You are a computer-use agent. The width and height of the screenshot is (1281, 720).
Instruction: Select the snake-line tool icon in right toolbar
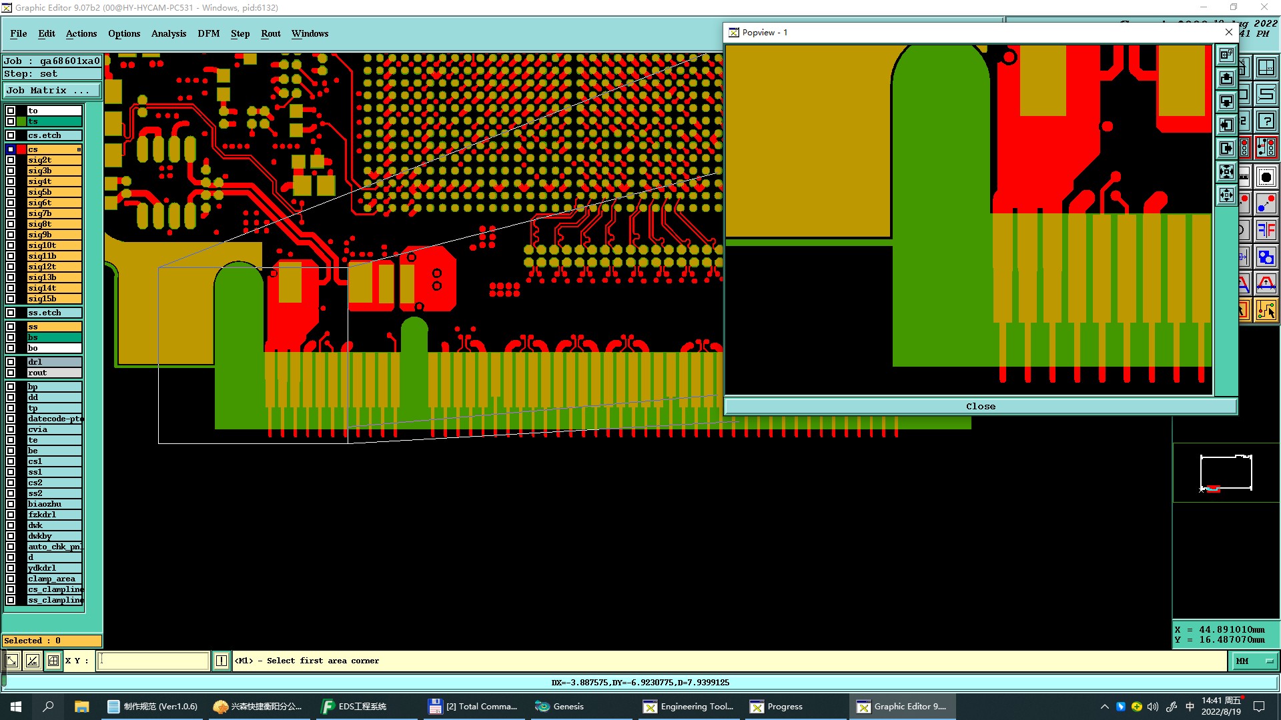coord(1266,94)
